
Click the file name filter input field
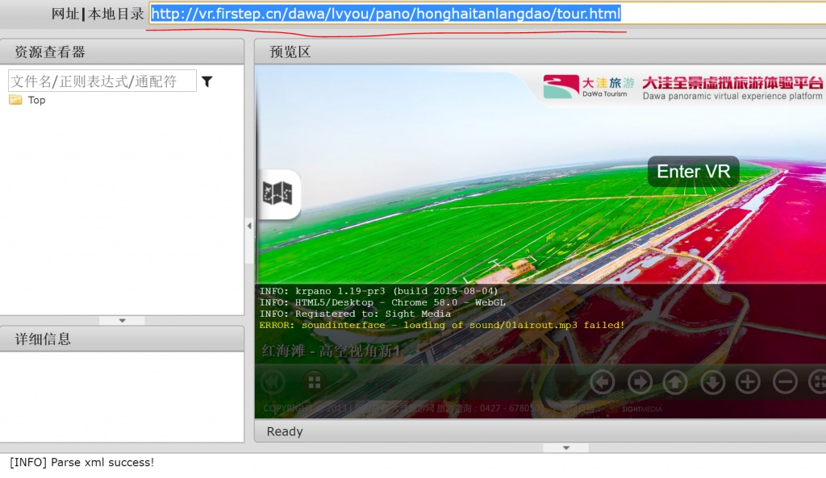click(102, 81)
